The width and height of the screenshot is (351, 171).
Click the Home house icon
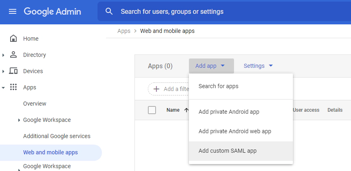point(13,39)
